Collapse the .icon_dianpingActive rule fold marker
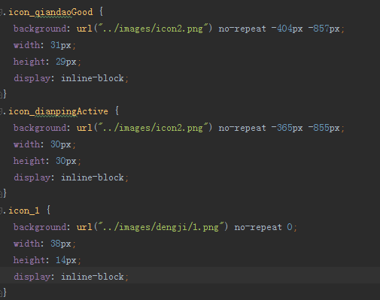This screenshot has width=380, height=300. (x=1, y=111)
